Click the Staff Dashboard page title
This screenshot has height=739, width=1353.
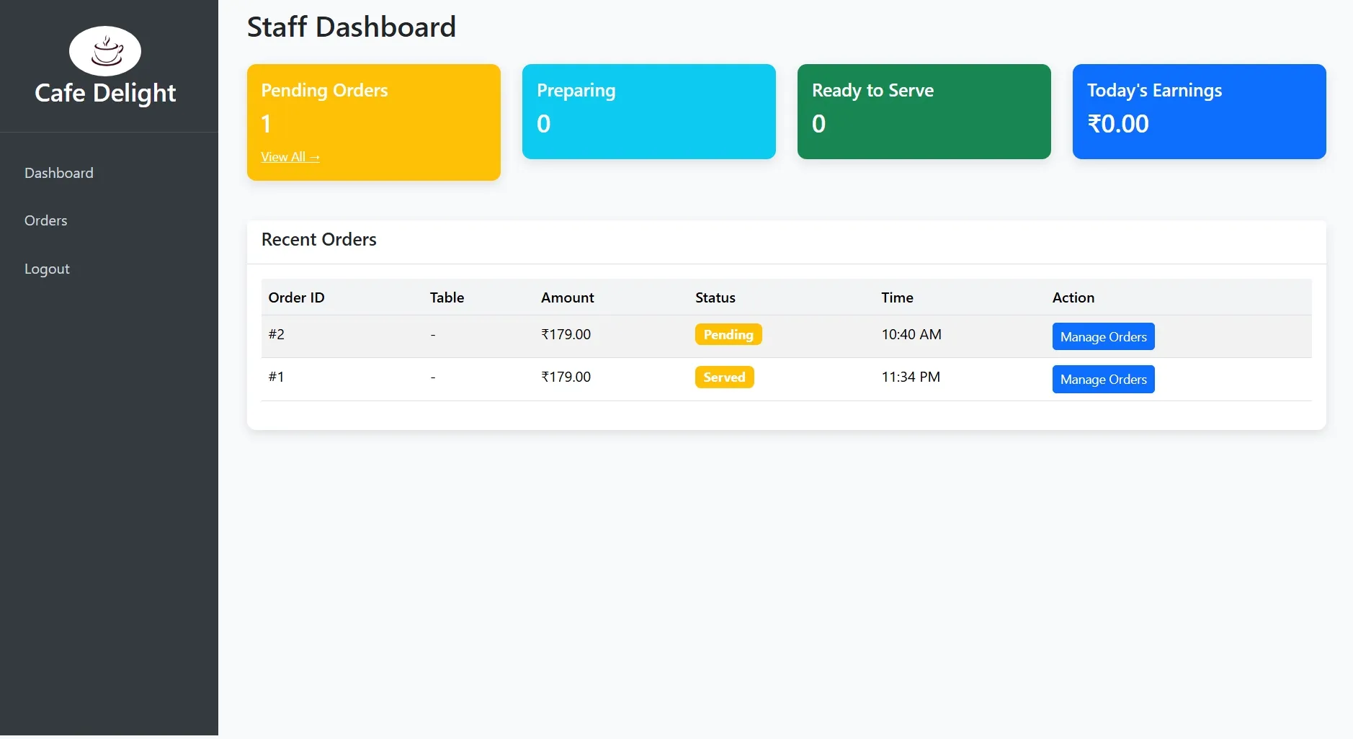[352, 27]
